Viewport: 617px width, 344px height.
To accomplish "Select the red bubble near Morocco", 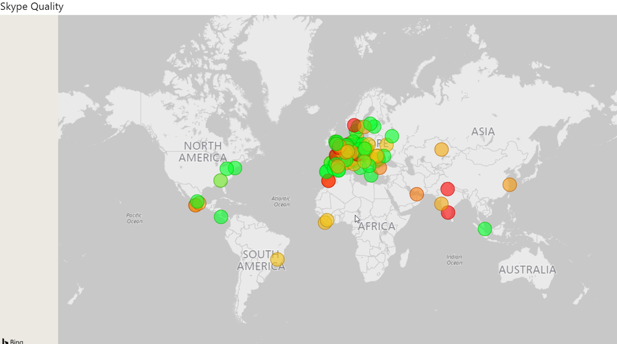I will (329, 181).
